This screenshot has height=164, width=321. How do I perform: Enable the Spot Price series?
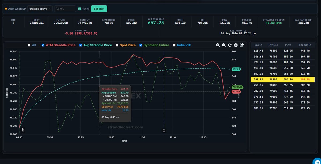click(x=117, y=45)
